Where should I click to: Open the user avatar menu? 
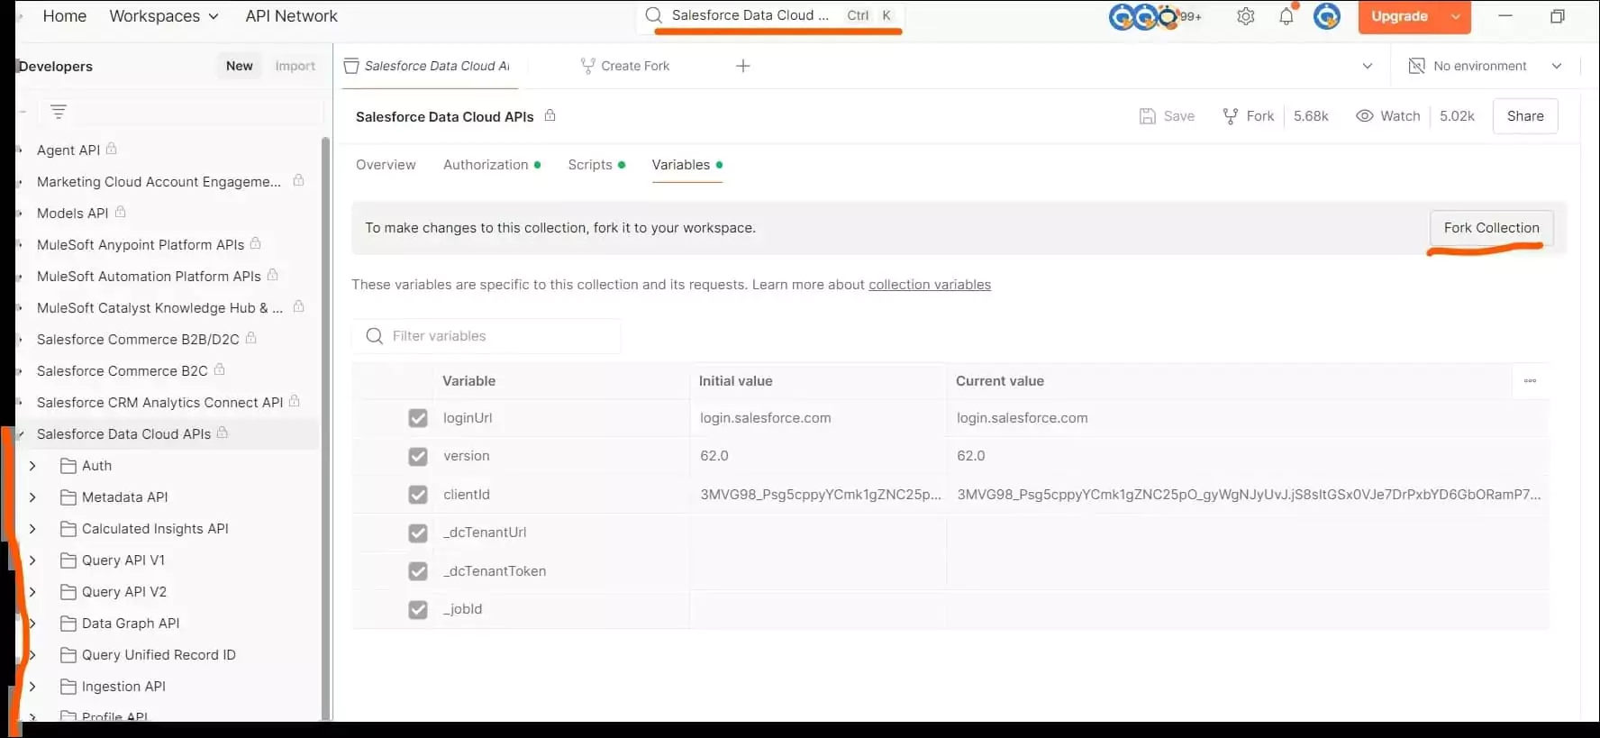click(1326, 16)
